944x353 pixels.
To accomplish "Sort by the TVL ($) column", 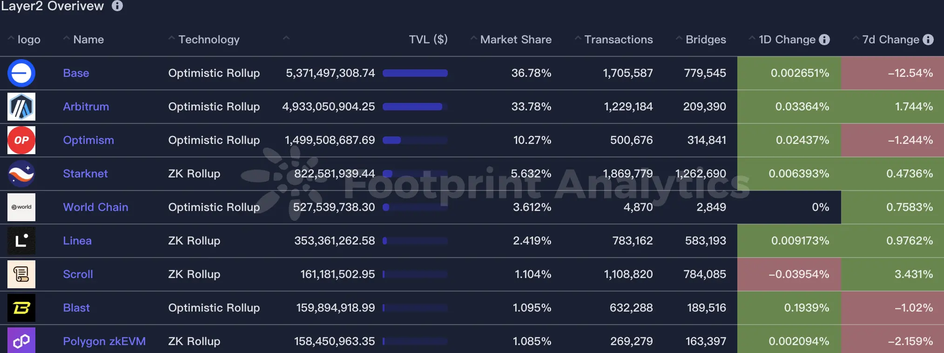I will 428,40.
